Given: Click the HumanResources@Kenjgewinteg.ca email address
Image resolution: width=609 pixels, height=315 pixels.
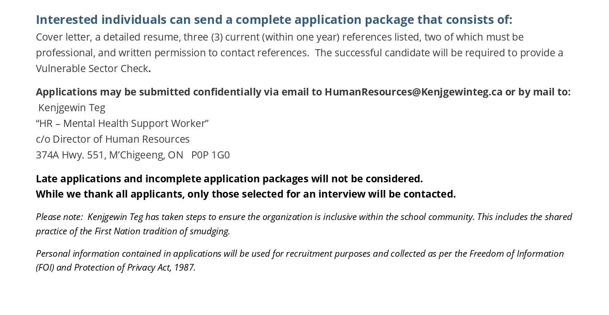Looking at the screenshot, I should [x=413, y=92].
